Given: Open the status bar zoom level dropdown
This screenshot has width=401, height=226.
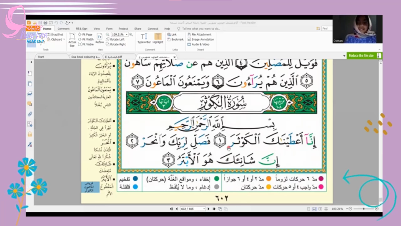Looking at the screenshot, I should coord(347,209).
